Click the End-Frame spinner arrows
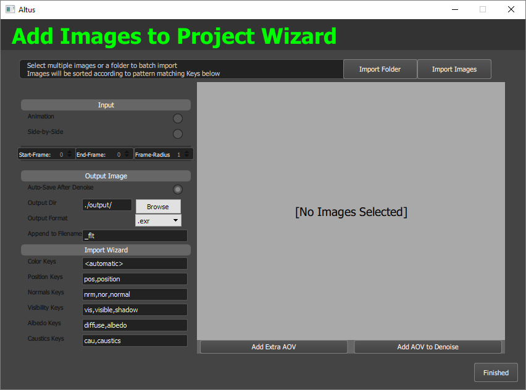 click(127, 154)
